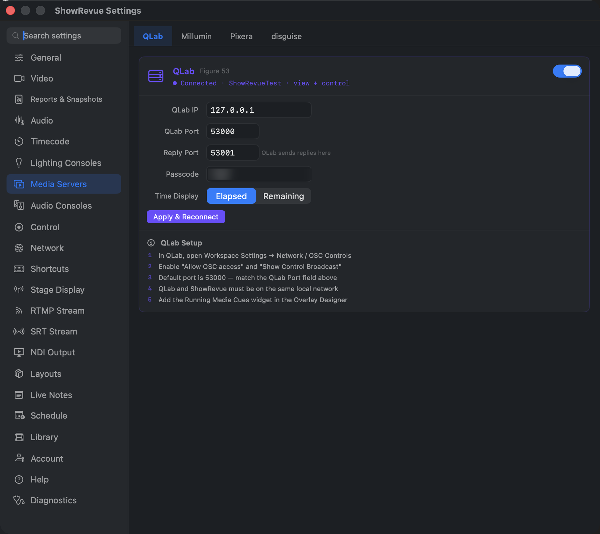Viewport: 600px width, 534px height.
Task: Click the SRT Stream broadcast icon
Action: pos(19,331)
